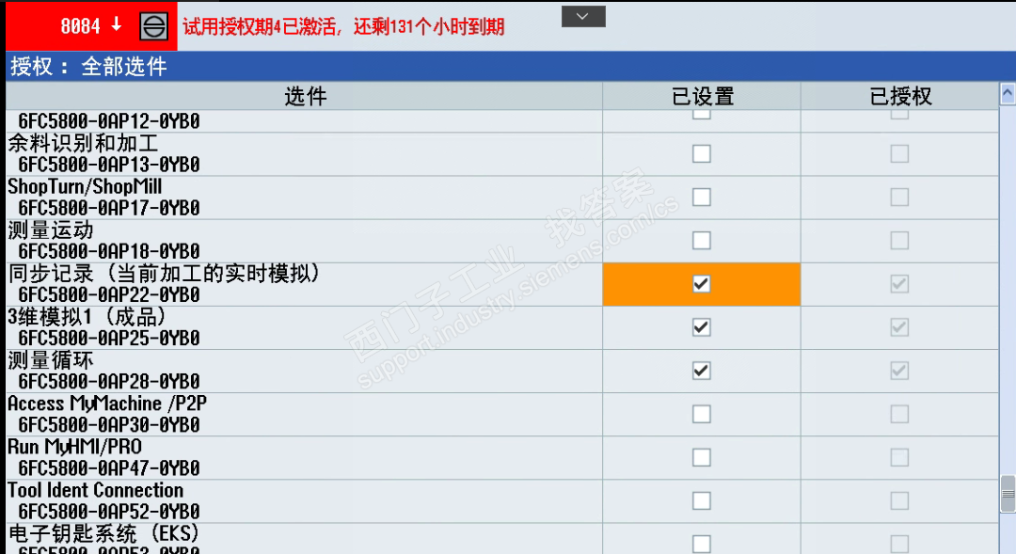Select the 已授权 column header
Image resolution: width=1016 pixels, height=554 pixels.
900,96
